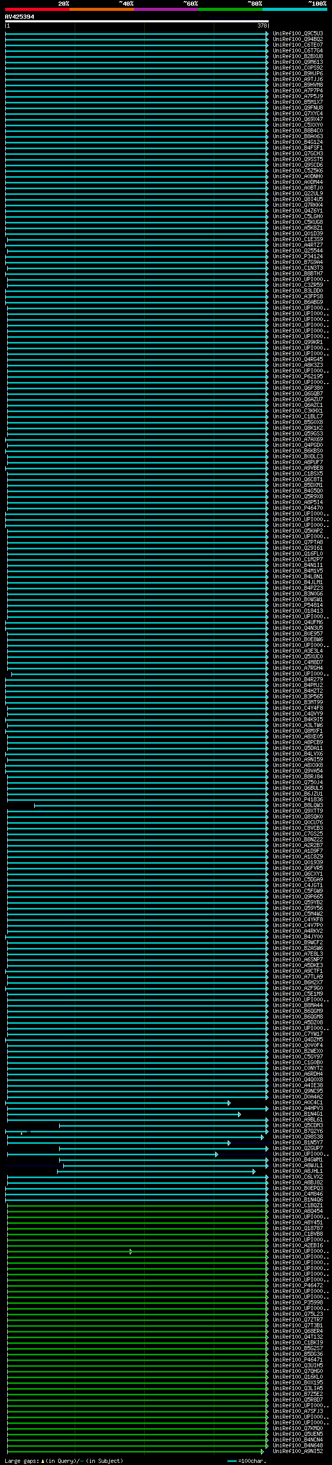Open hit UniRef100_A8Q454
The image size is (332, 1465).
298,1211
